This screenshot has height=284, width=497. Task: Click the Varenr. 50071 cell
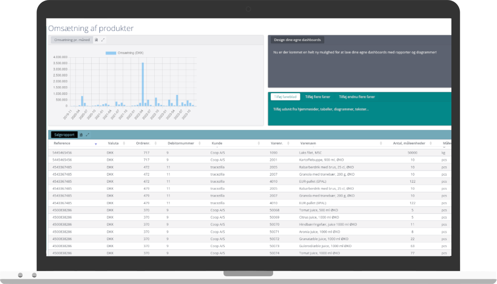tap(274, 232)
